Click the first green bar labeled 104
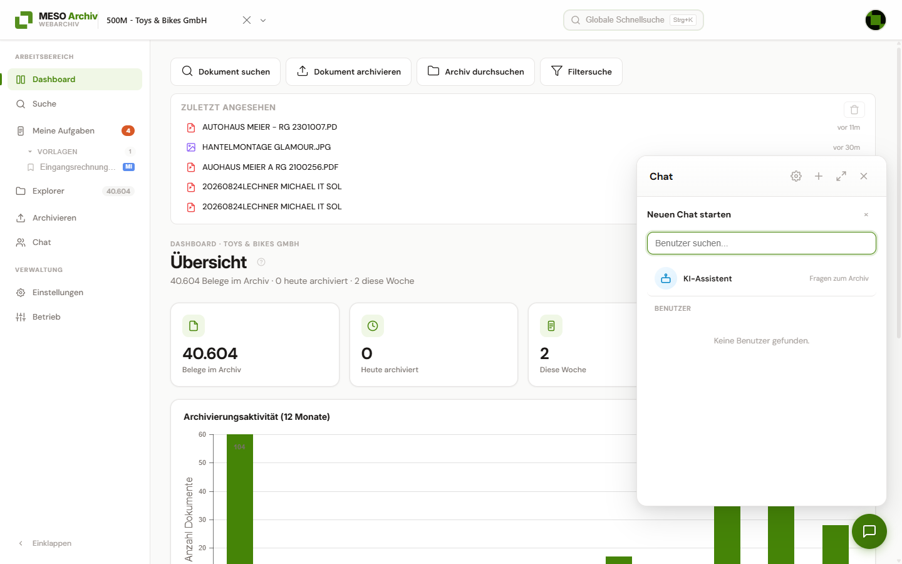Viewport: 902px width, 564px height. (240, 499)
